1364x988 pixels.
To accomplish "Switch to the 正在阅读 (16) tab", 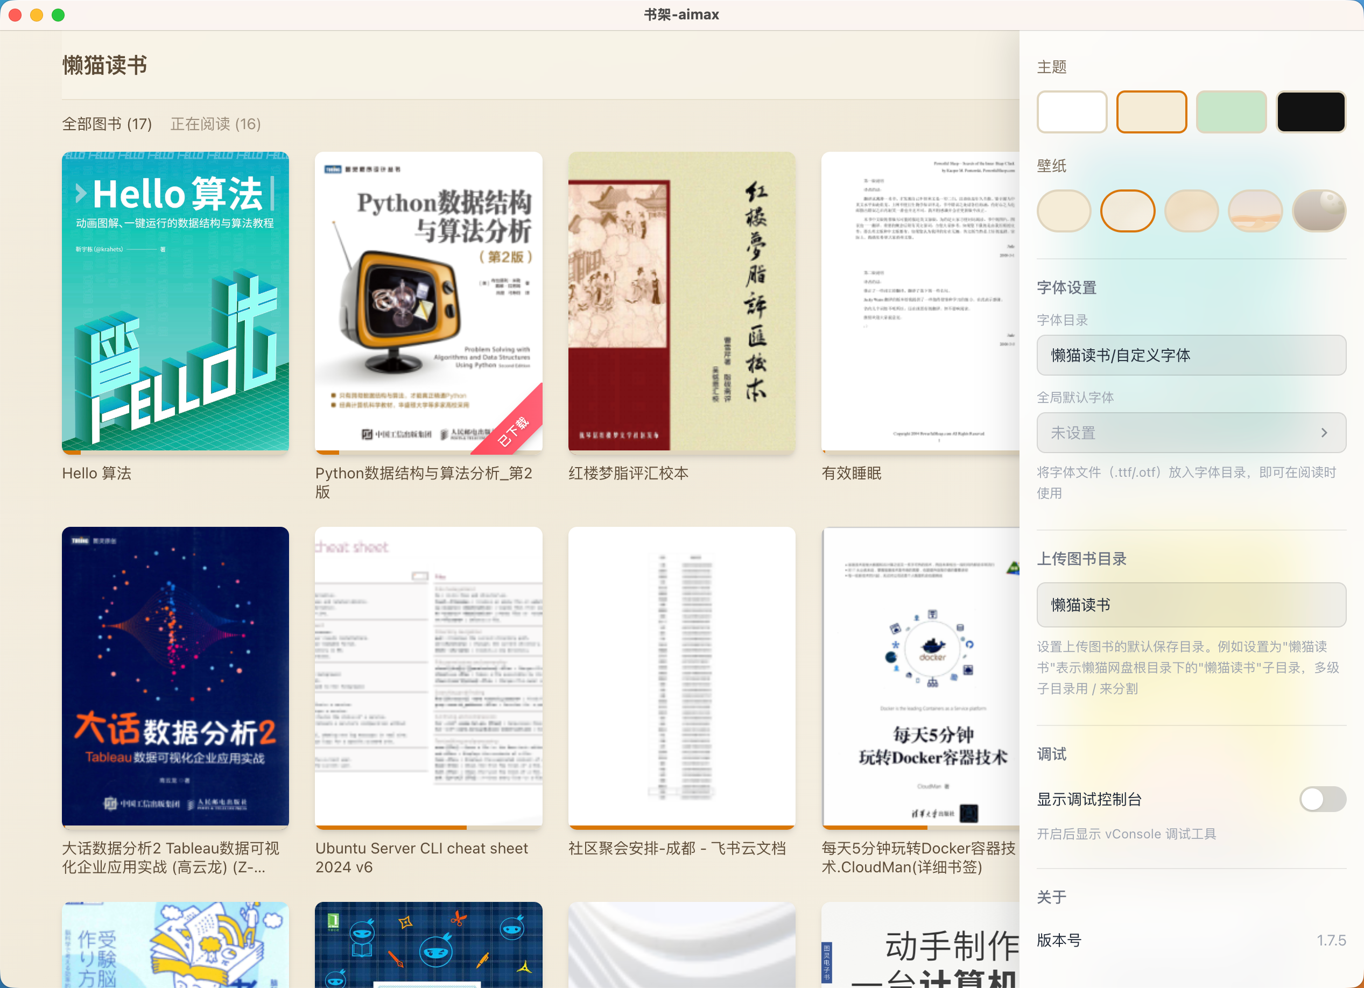I will 215,124.
